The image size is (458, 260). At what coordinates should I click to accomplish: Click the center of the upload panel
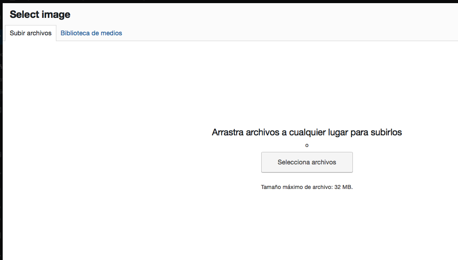pyautogui.click(x=307, y=152)
